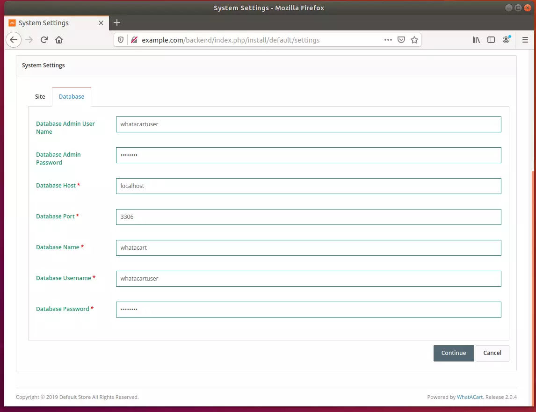Click the Database Password field
The width and height of the screenshot is (536, 412).
point(308,310)
